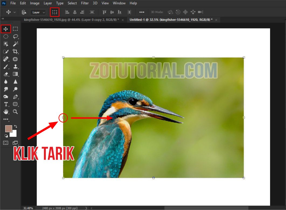Select the Gradient tool
Image resolution: width=286 pixels, height=210 pixels.
(16, 74)
